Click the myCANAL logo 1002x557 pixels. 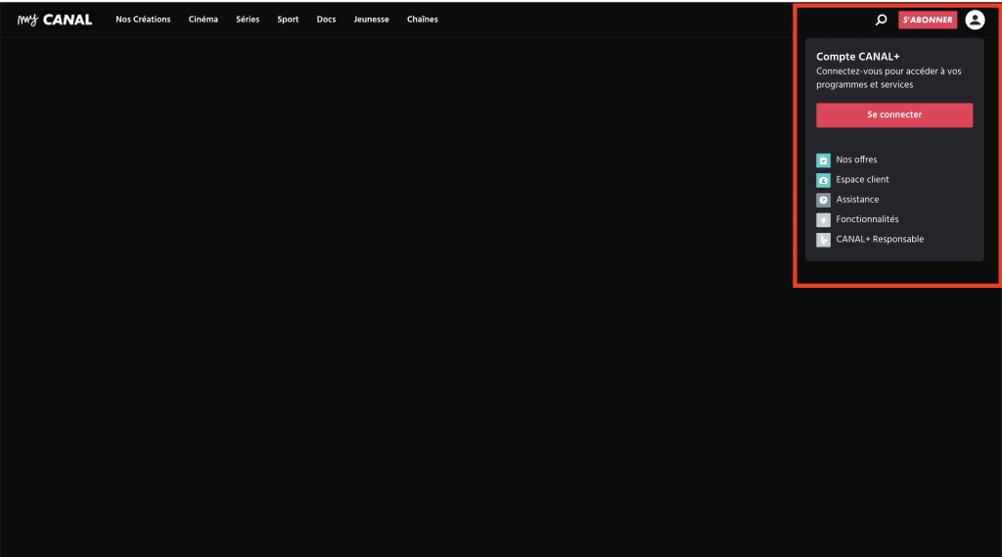point(55,20)
